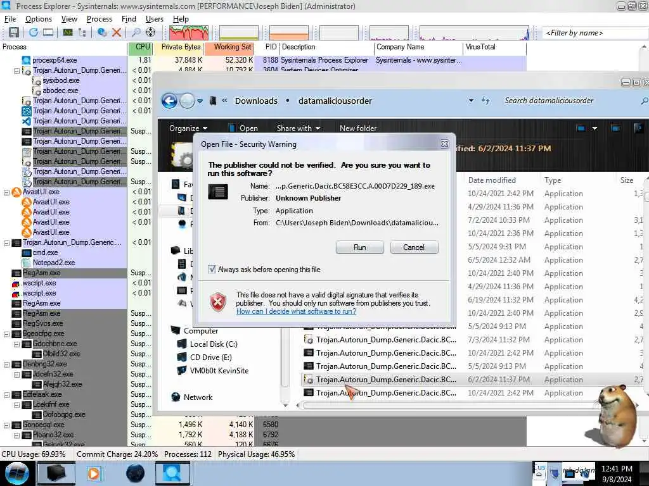Open the Process menu
The width and height of the screenshot is (649, 486).
[100, 19]
